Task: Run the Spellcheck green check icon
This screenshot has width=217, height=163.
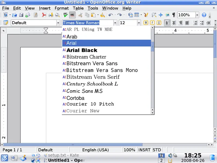Action: [65, 15]
